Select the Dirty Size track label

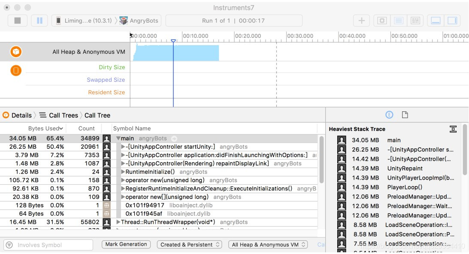pos(112,67)
